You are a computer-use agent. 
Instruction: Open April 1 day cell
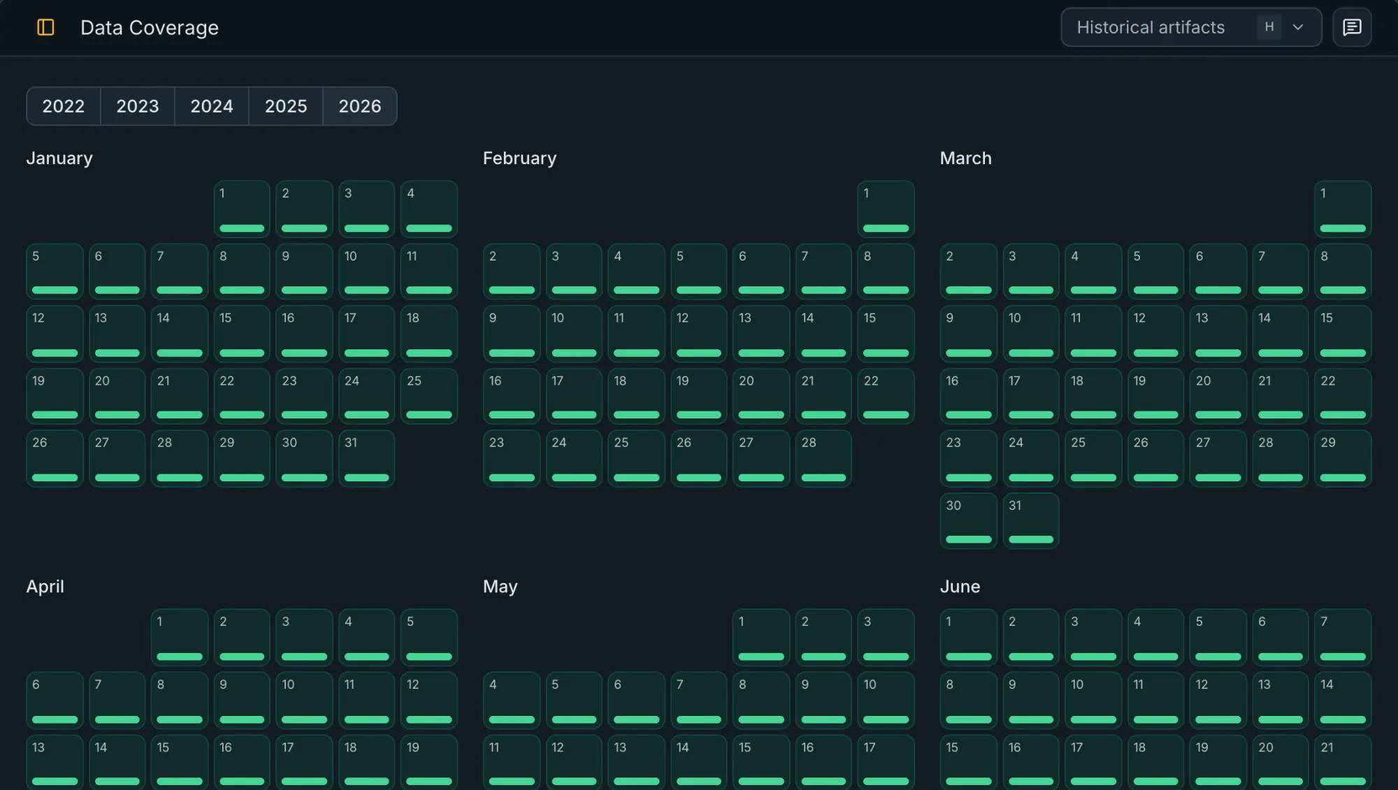point(180,637)
